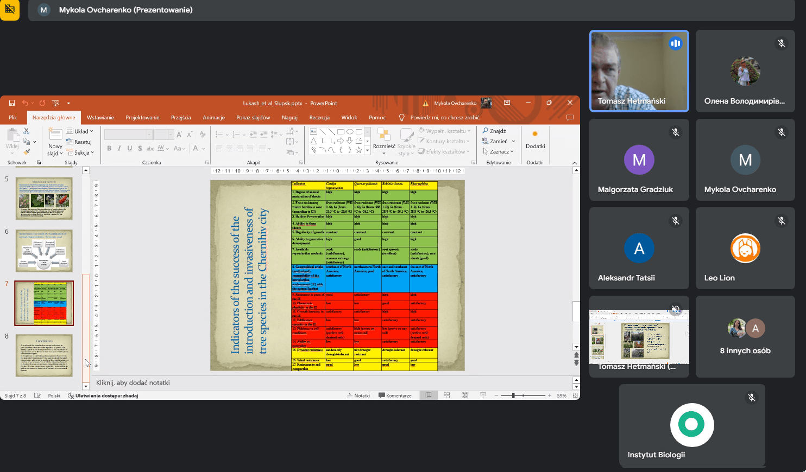Open the Sekcja dropdown
The height and width of the screenshot is (472, 806).
point(80,152)
